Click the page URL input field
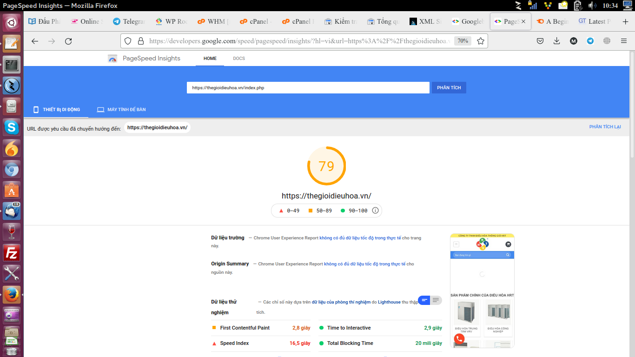The image size is (635, 357). [308, 88]
